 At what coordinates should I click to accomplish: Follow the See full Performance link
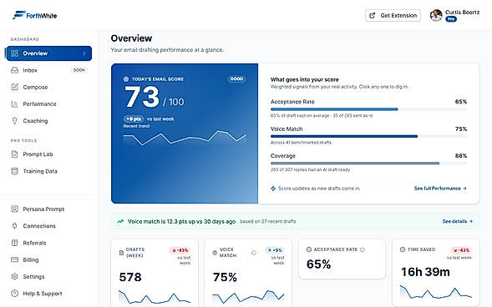point(440,189)
